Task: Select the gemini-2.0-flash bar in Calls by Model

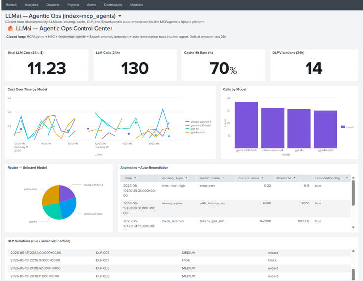Action: [x=246, y=125]
